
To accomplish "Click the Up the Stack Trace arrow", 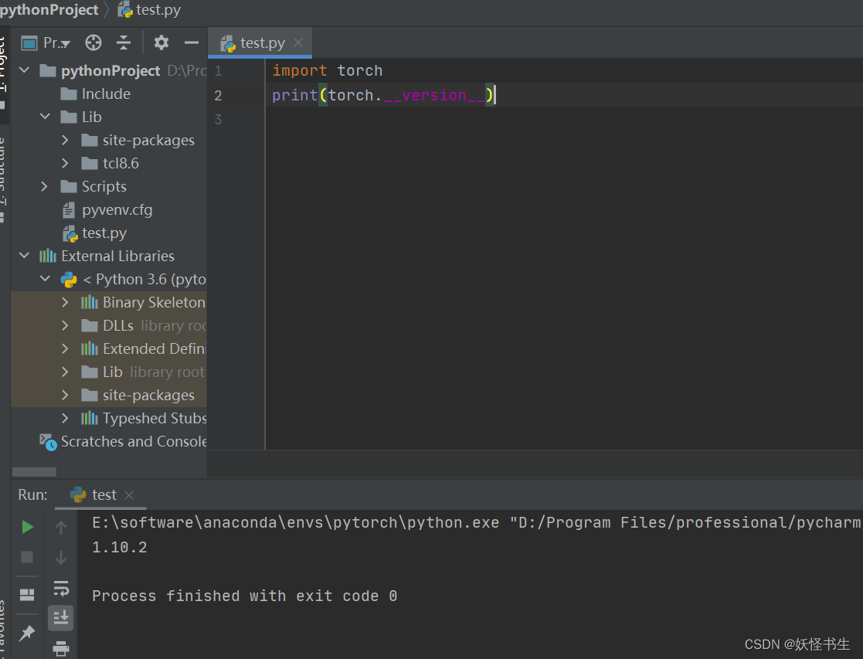I will 61,528.
